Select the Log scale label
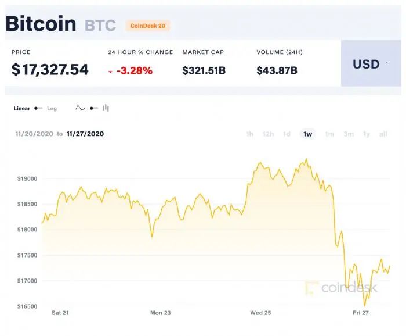The height and width of the screenshot is (336, 406). tap(52, 109)
